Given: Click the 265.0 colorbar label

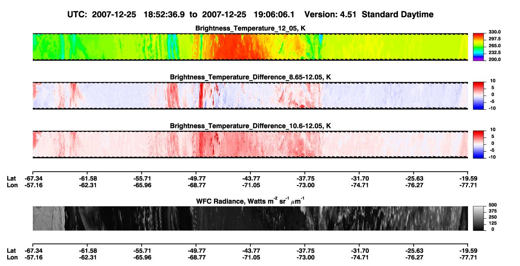Looking at the screenshot, I should tap(495, 46).
